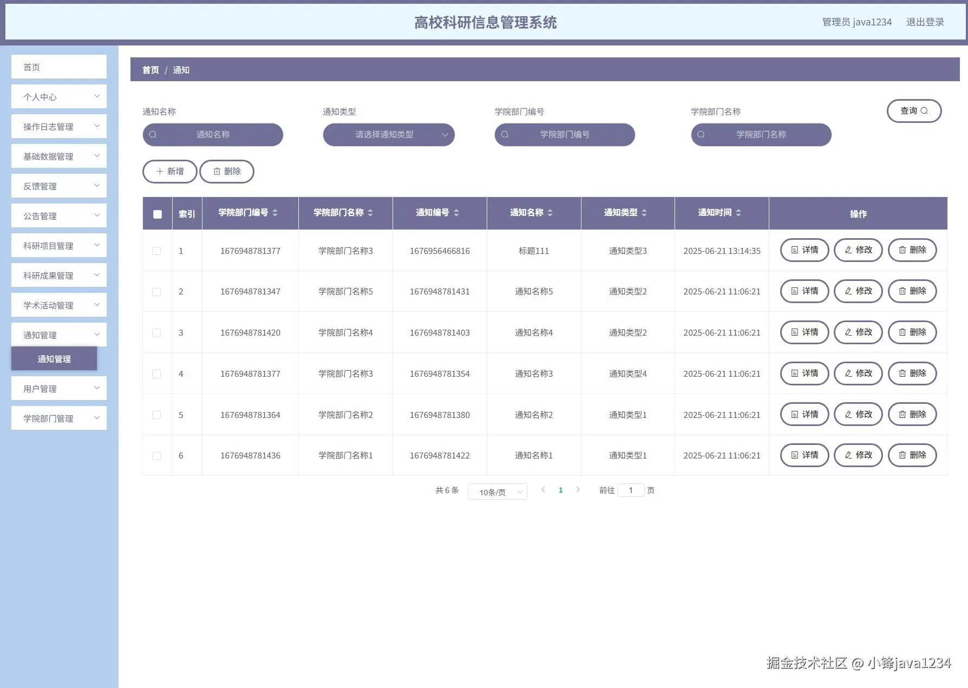Open 详情 for 通知名称4 row
This screenshot has width=968, height=688.
click(805, 332)
